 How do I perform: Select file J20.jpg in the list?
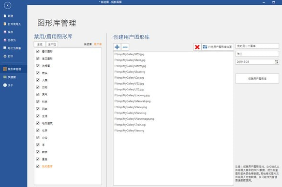click(x=129, y=89)
